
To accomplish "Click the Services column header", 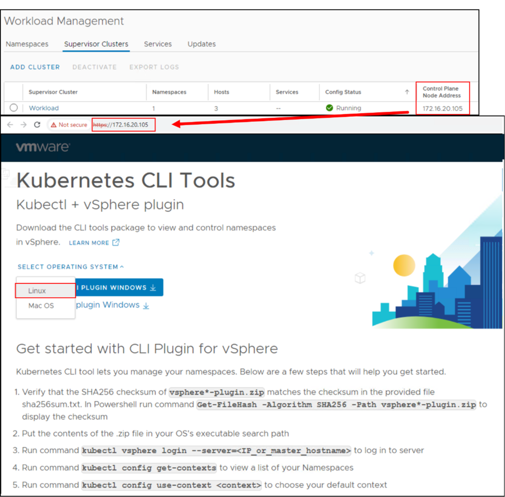I will coord(287,92).
